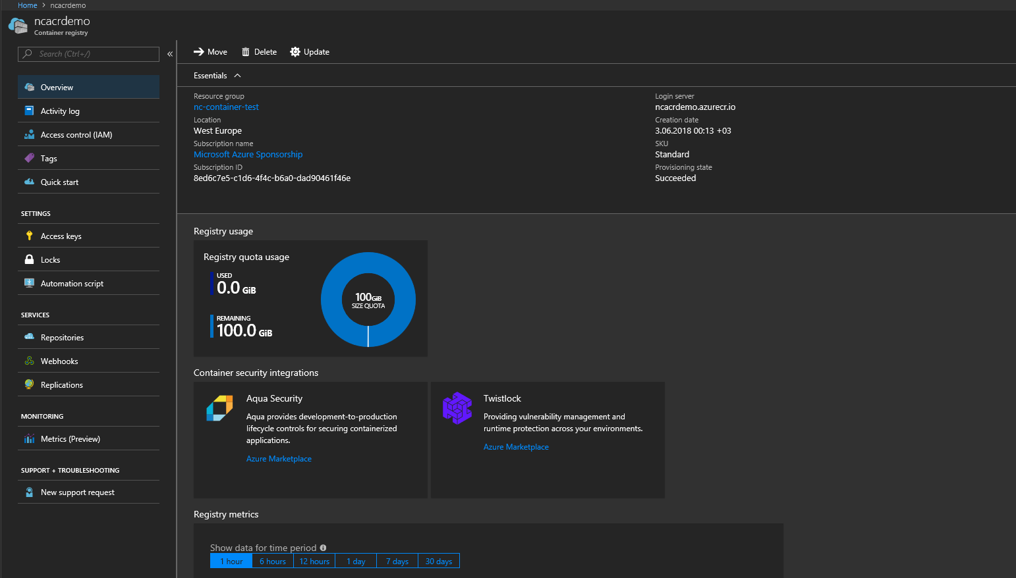Click the green Webhooks icon

[29, 361]
